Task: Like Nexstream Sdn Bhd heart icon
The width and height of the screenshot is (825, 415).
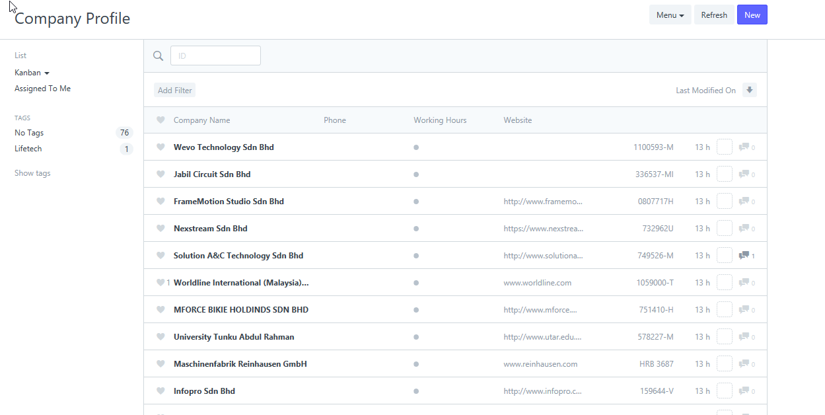Action: click(x=161, y=229)
